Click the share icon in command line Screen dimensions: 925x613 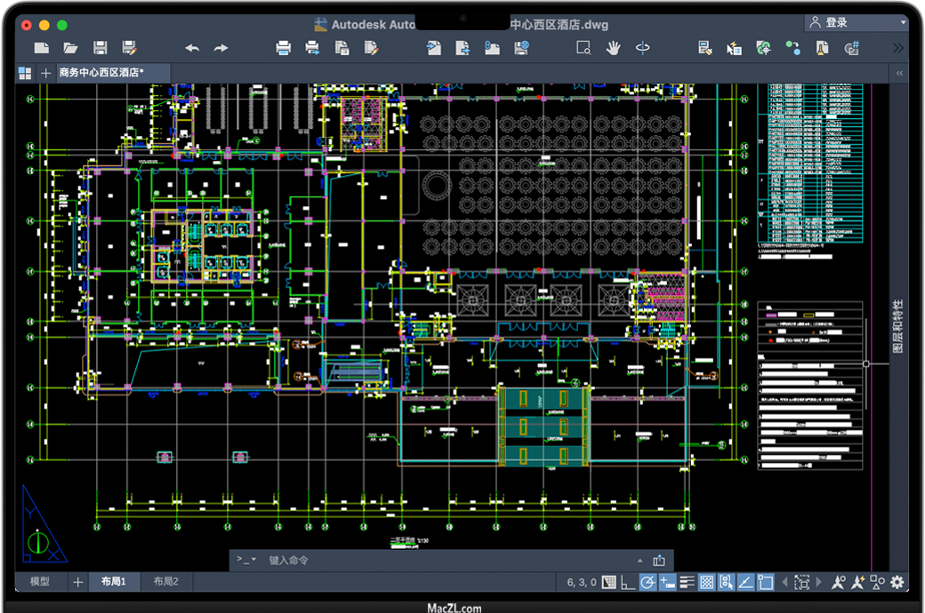coord(659,561)
